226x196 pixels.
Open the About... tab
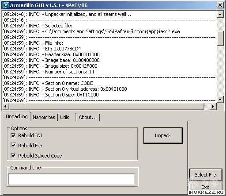pyautogui.click(x=88, y=117)
